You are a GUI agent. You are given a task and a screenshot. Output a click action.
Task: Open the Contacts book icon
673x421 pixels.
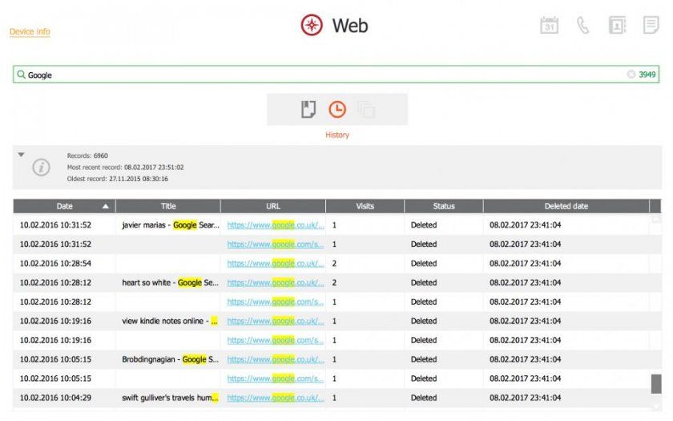617,26
